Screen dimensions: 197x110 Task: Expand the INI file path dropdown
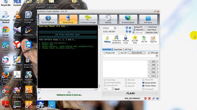(x=157, y=56)
